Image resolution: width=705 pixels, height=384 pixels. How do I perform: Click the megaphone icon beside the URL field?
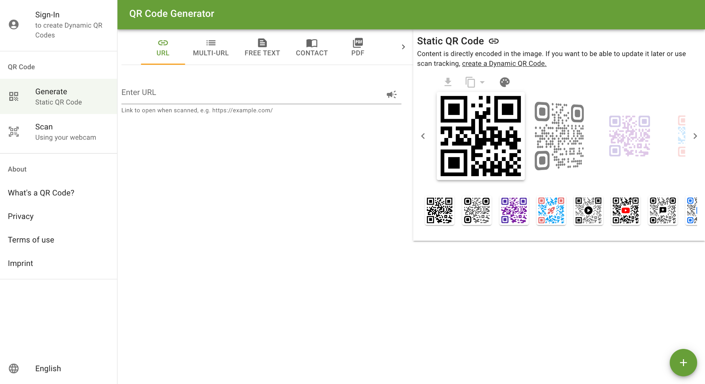[391, 94]
